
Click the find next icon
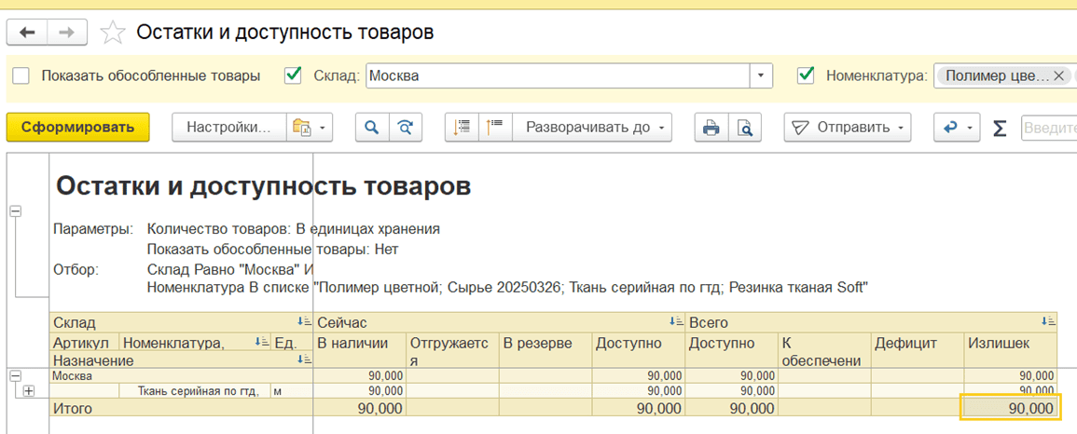405,128
